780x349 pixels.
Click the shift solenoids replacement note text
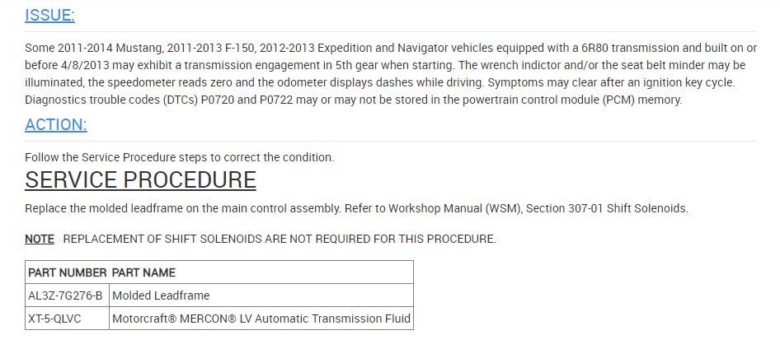click(x=280, y=240)
